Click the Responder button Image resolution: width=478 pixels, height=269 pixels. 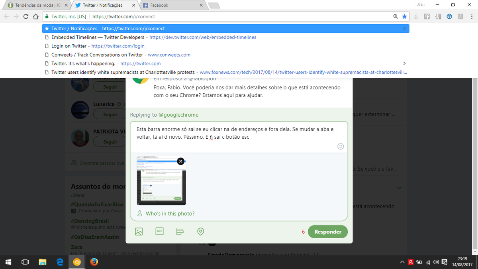click(x=327, y=232)
